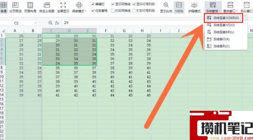Viewport: 253px width, 140px height.
Task: Open Reading Mode dropdown (阅读模式)
Action: 79,7
